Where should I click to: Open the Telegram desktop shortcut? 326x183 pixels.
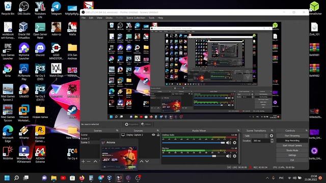(x=56, y=8)
